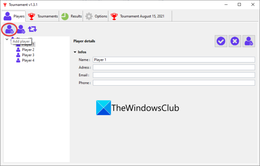Click the Remove player toolbar icon
The width and height of the screenshot is (260, 166).
21,29
